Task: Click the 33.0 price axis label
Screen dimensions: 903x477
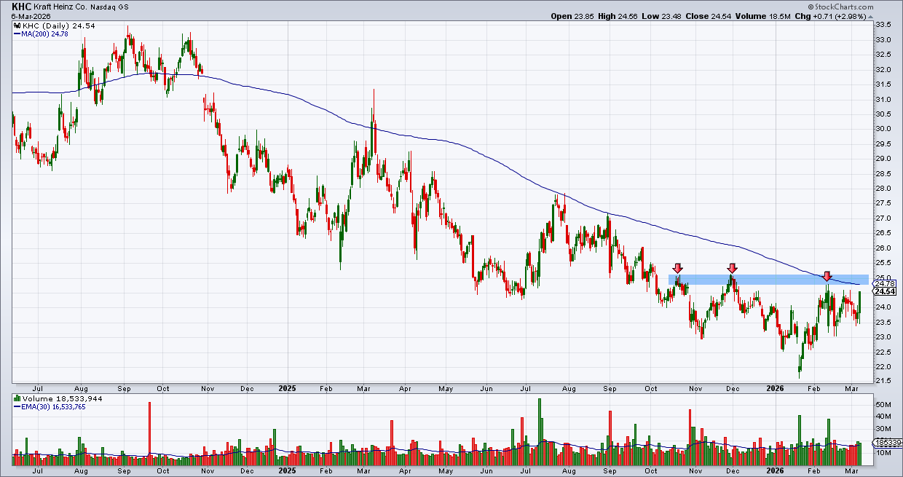Action: click(882, 39)
